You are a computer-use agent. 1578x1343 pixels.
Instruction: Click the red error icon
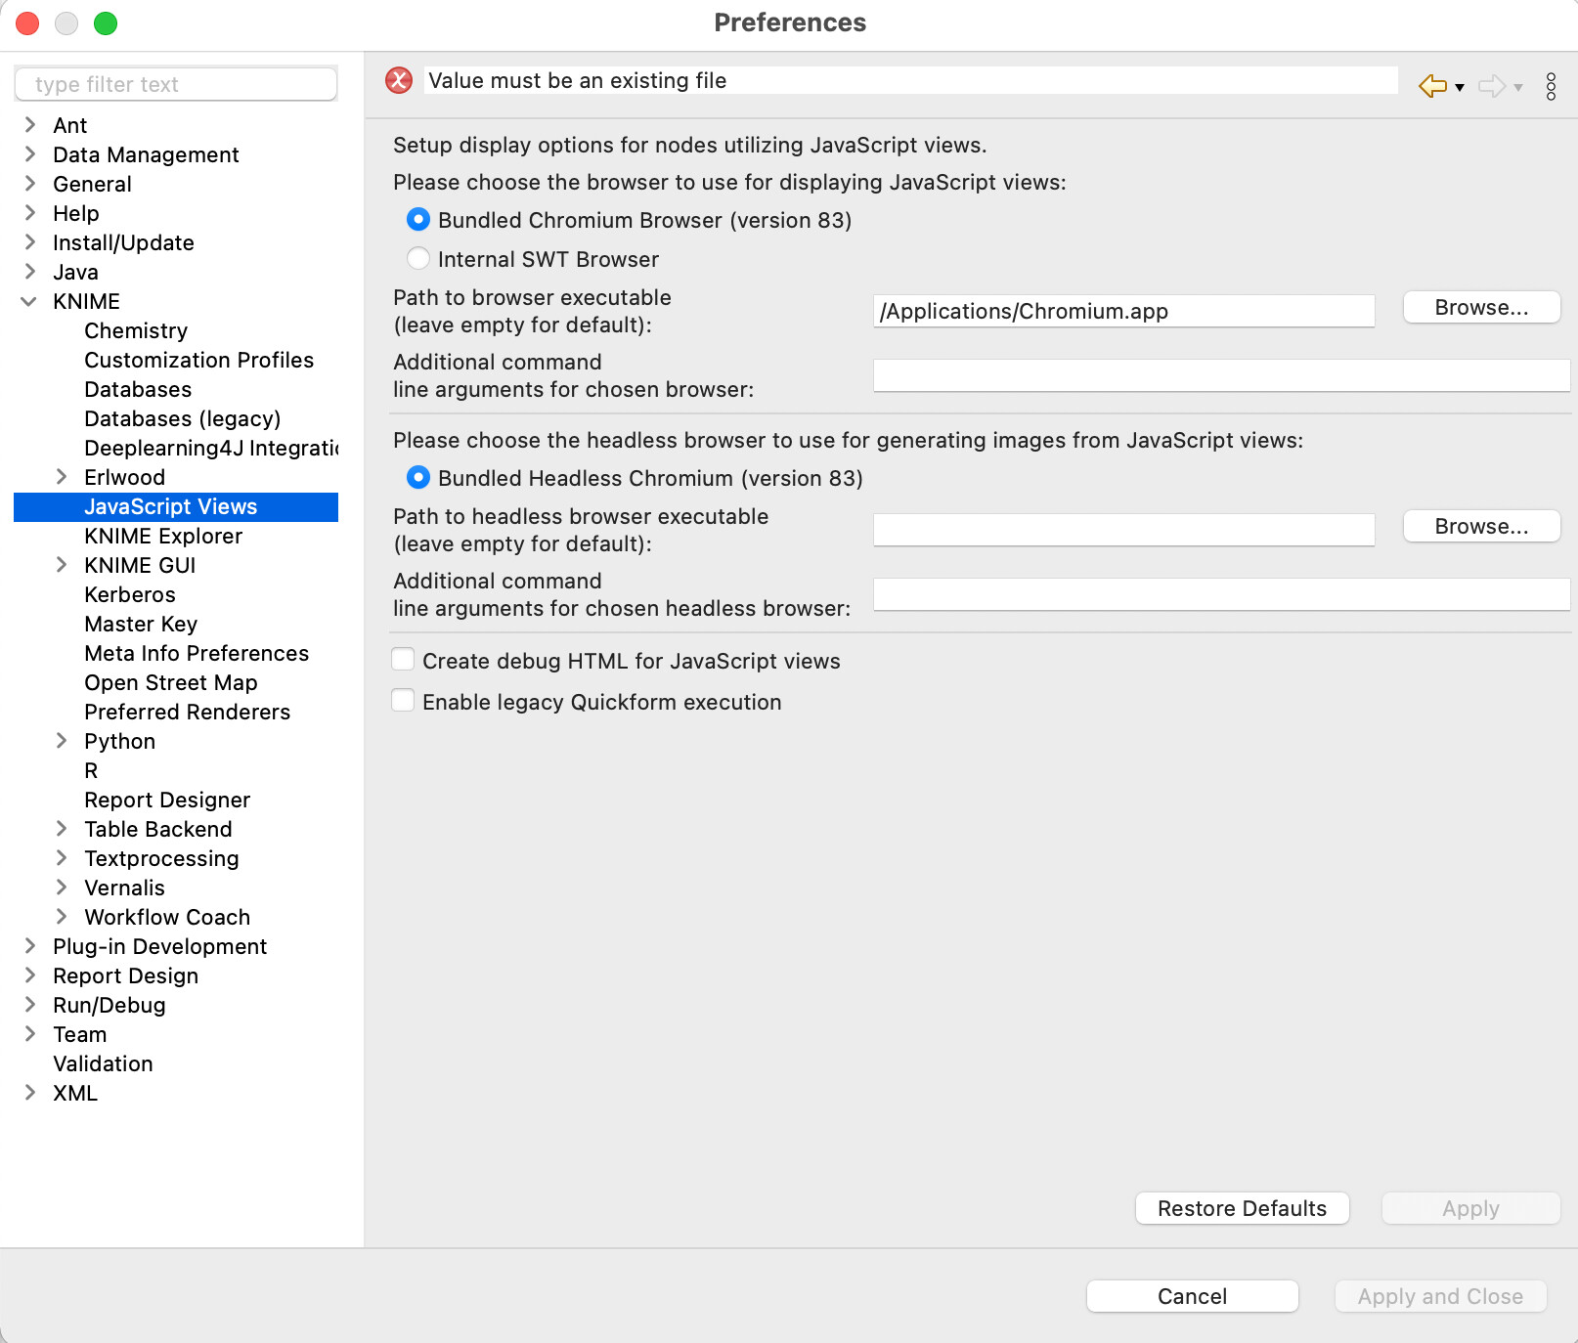(x=399, y=80)
